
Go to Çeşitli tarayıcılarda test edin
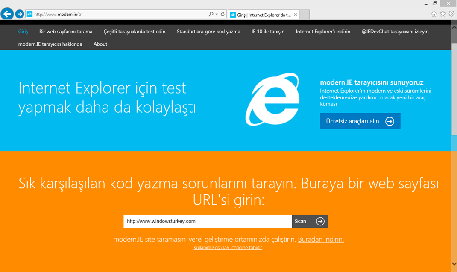point(135,32)
